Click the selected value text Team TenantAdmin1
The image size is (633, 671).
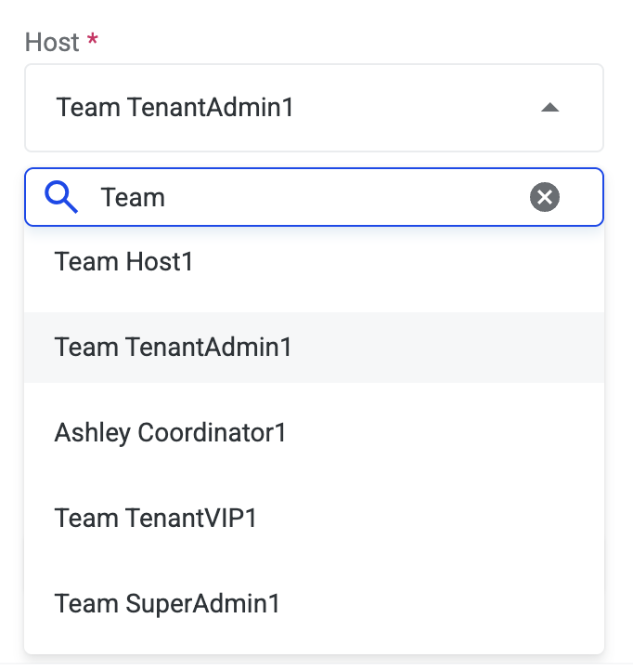coord(175,108)
